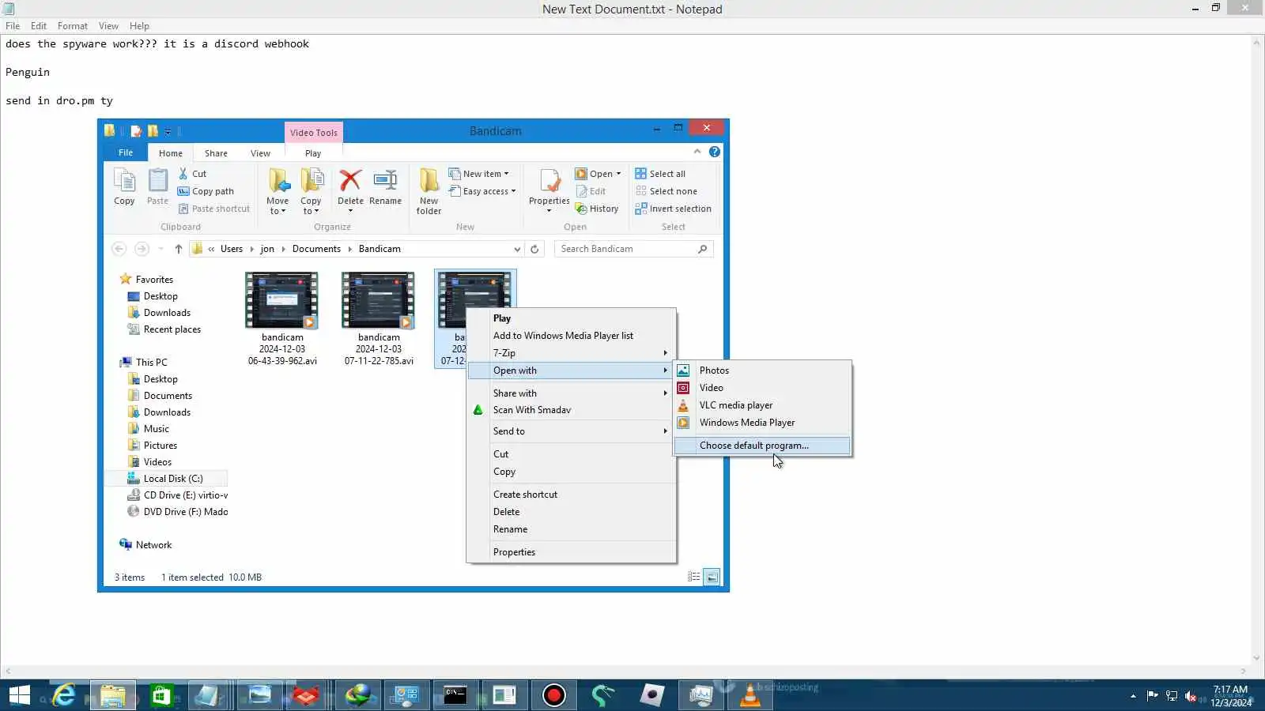Click the Command Prompt taskbar icon
Viewport: 1265px width, 711px height.
(x=455, y=695)
